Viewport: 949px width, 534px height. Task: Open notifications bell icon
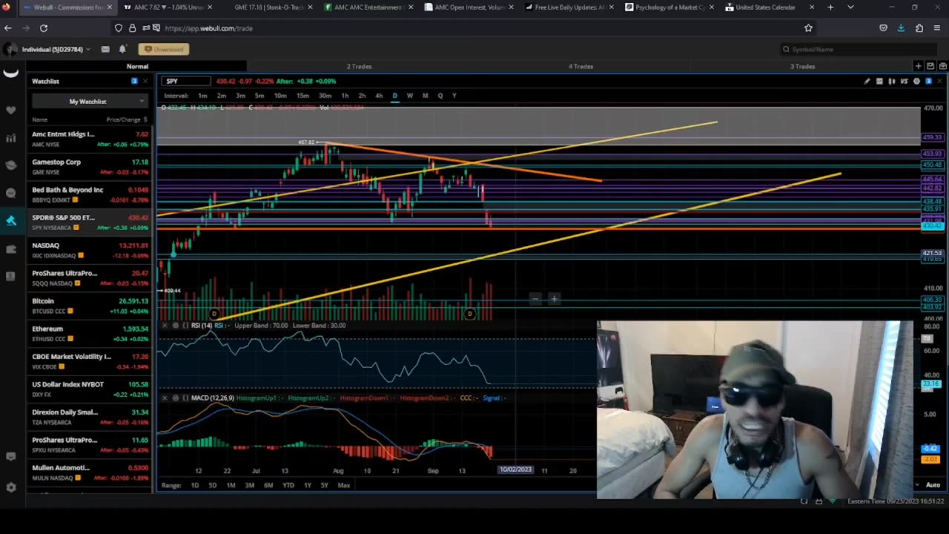pos(122,49)
